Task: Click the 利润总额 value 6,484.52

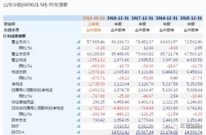Action: 170,72
